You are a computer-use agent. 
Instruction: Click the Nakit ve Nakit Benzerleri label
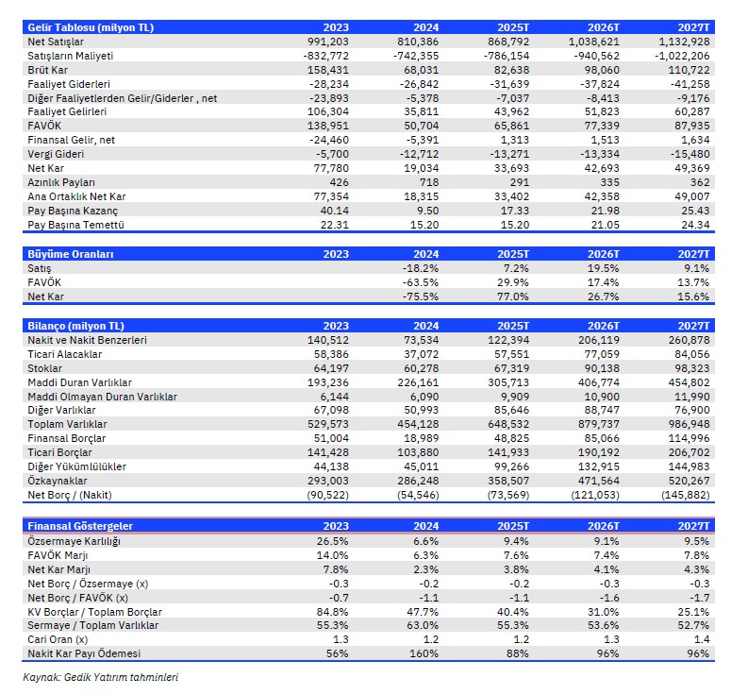point(88,340)
